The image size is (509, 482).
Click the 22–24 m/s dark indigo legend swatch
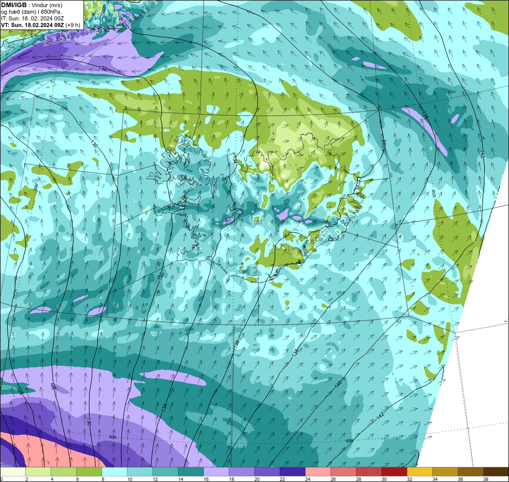pos(293,472)
